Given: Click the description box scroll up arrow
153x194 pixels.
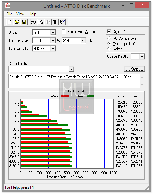Looking at the screenshot, I should (x=142, y=78).
